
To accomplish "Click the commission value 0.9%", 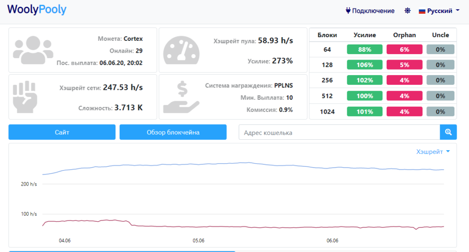I will point(286,110).
